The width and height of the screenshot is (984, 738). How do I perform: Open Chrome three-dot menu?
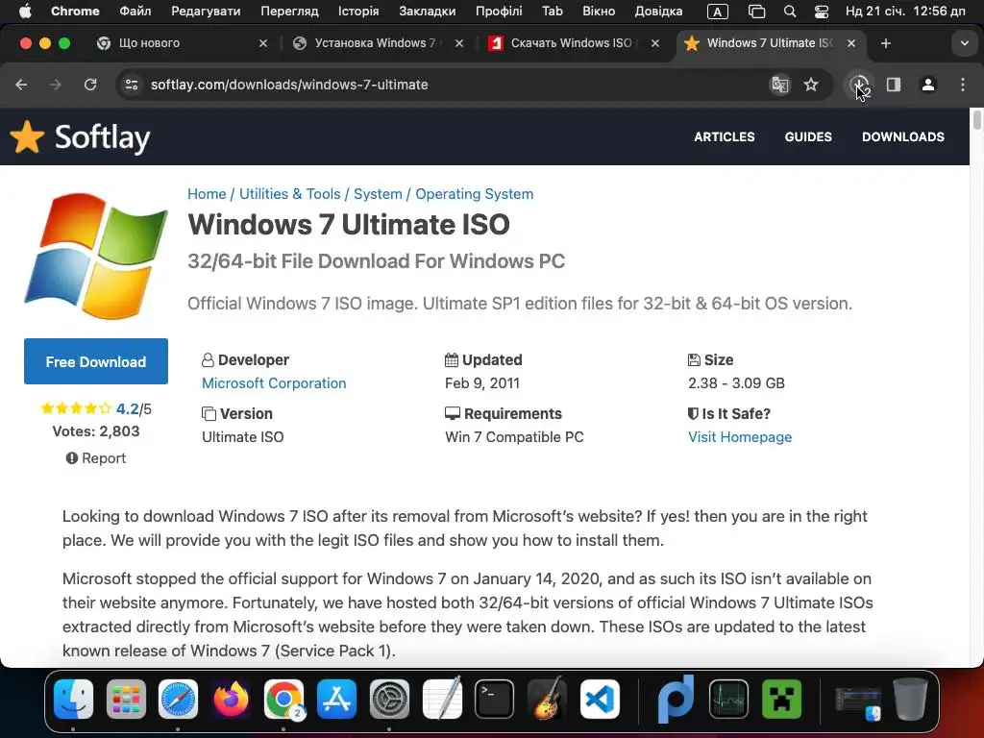(x=963, y=85)
